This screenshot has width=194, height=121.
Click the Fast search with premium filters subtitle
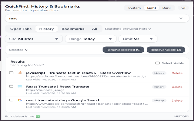32,10
